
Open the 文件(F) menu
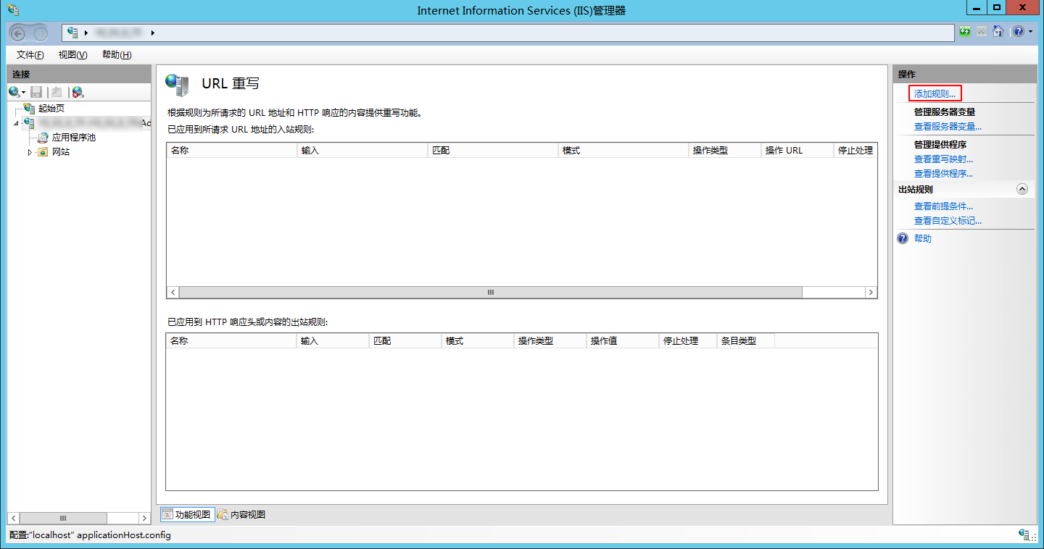30,55
